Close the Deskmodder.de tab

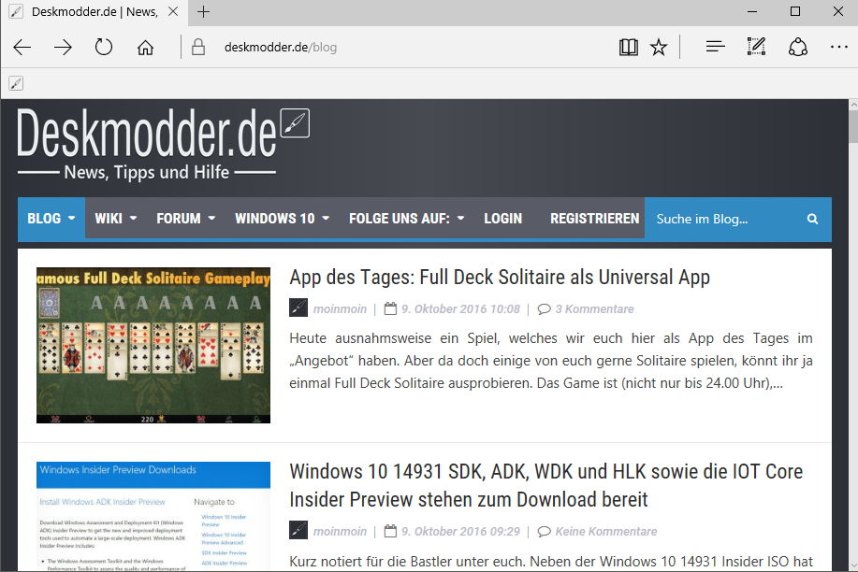(x=173, y=11)
